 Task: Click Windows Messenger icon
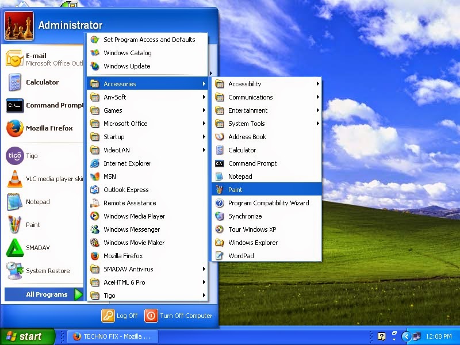tap(95, 229)
